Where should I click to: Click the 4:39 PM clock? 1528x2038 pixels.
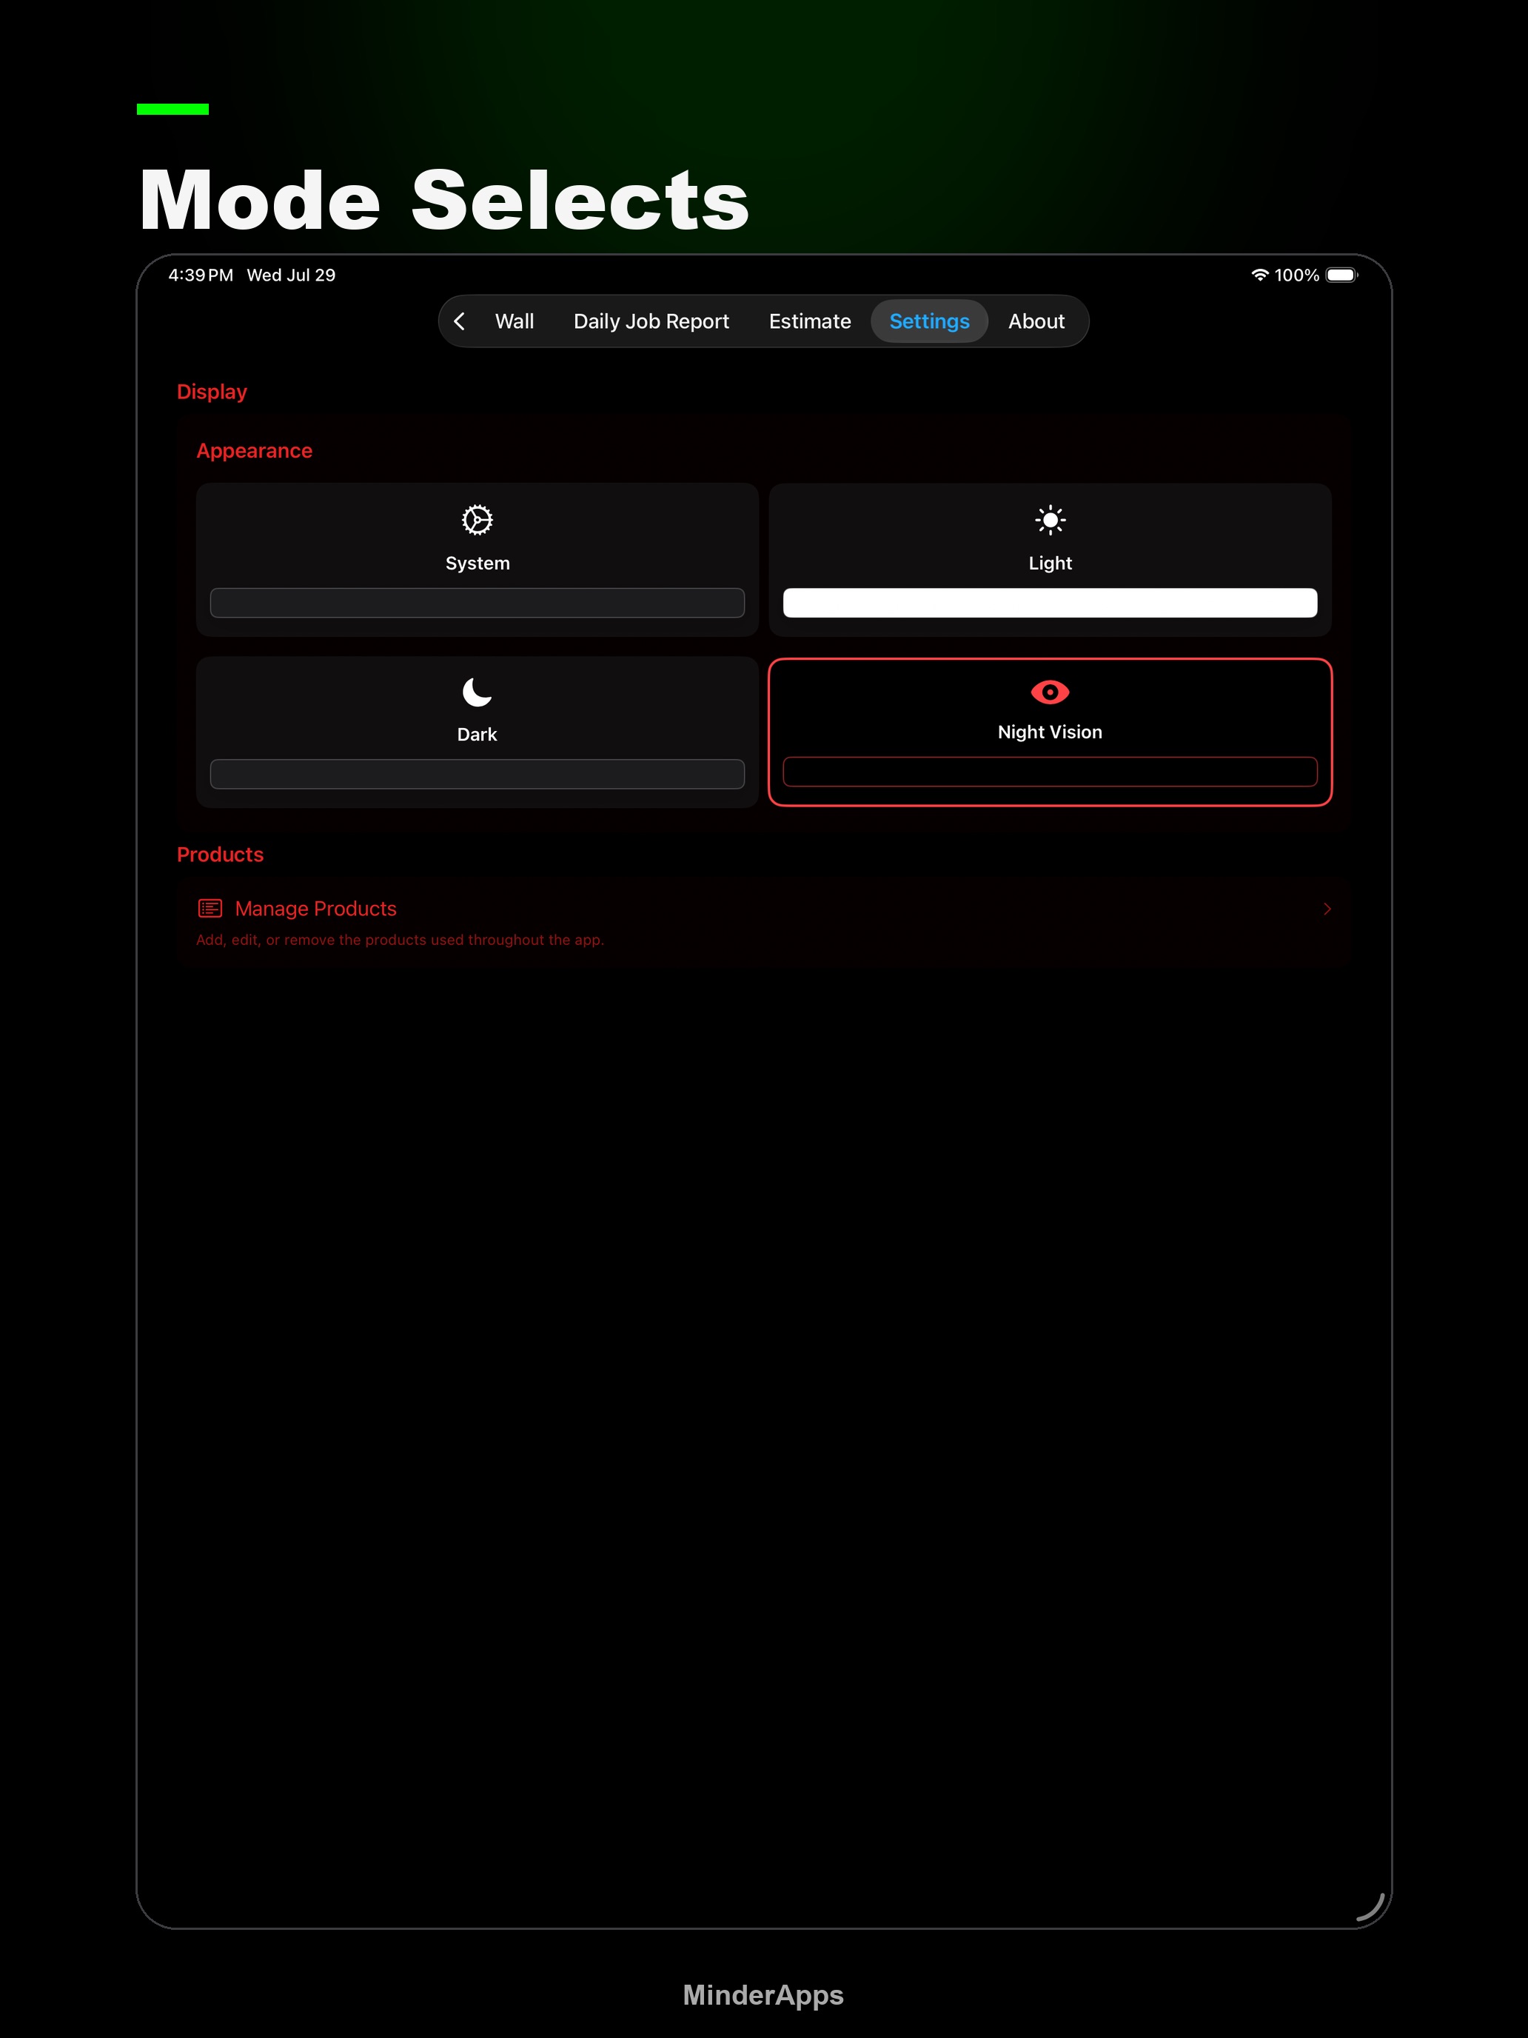201,275
